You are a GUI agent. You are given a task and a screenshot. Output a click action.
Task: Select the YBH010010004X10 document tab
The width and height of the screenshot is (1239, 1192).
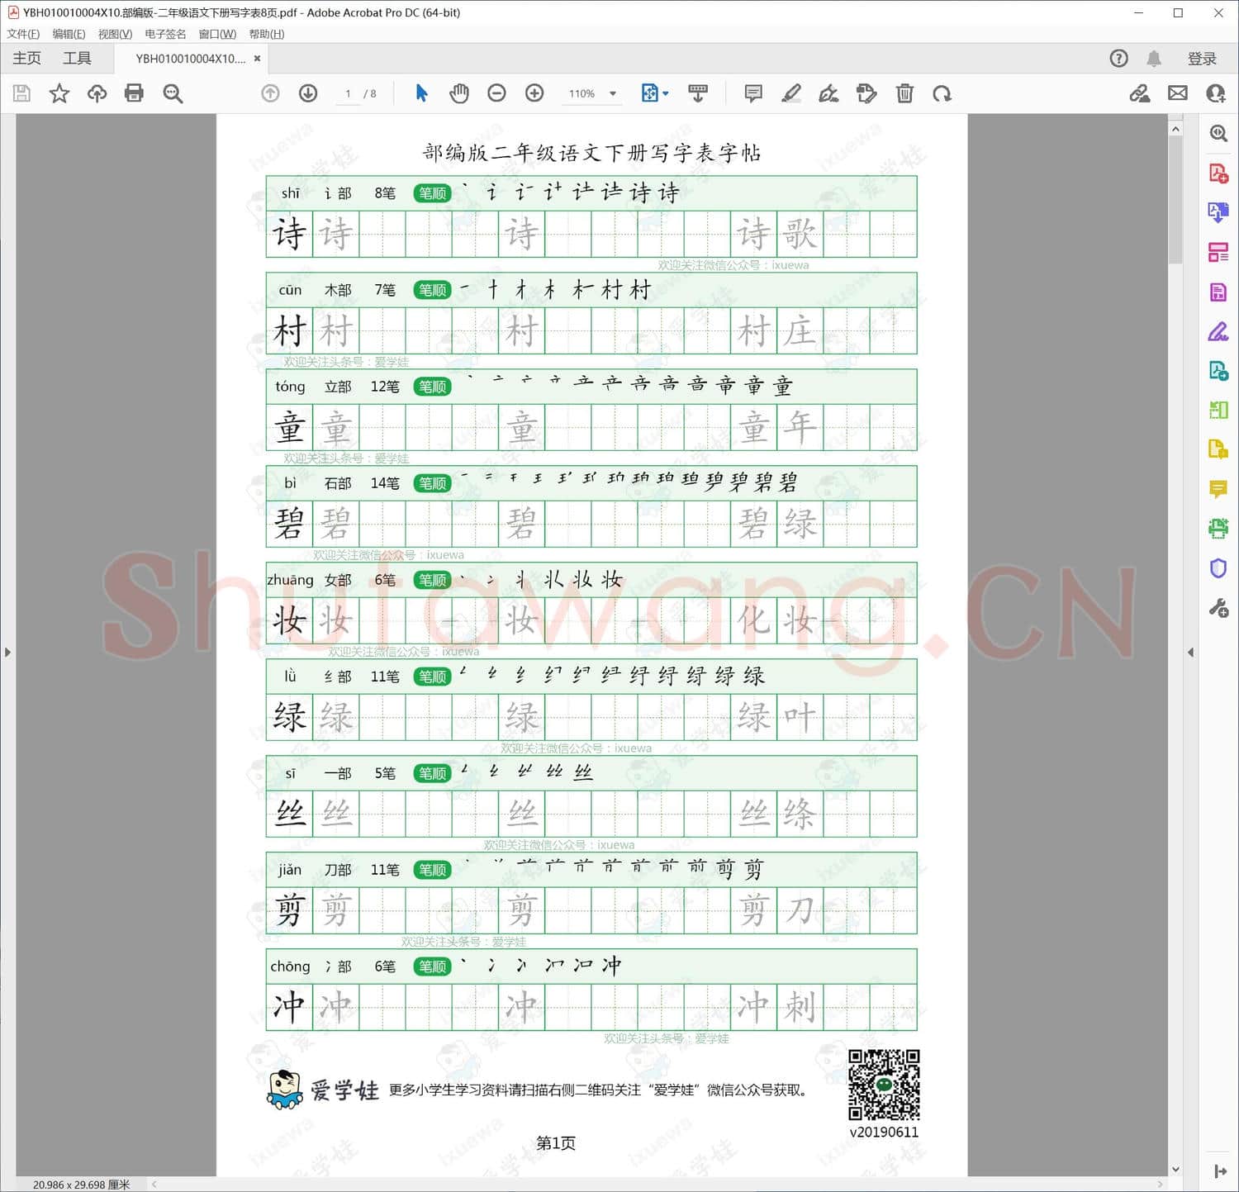(x=190, y=59)
